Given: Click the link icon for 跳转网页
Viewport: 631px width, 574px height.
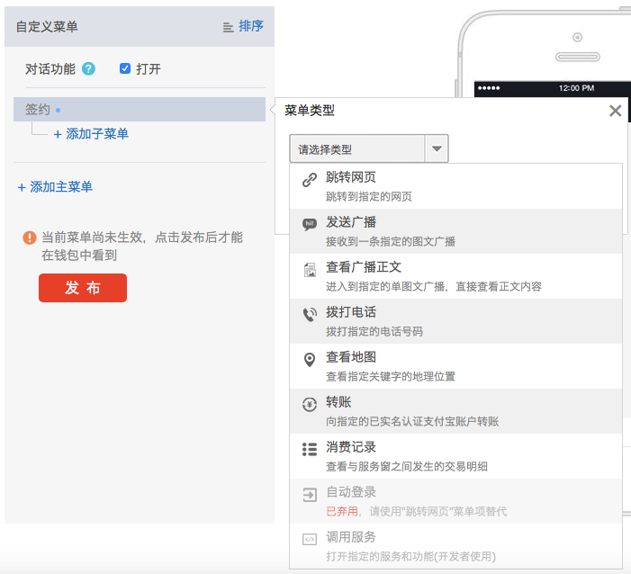Looking at the screenshot, I should click(x=310, y=179).
